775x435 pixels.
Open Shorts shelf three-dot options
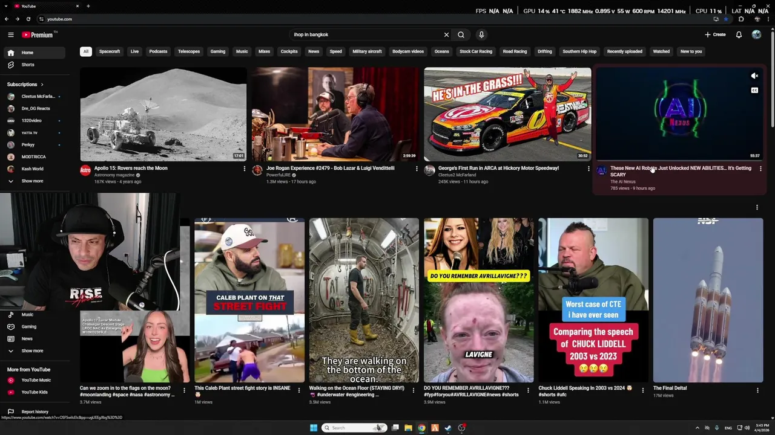(x=757, y=208)
